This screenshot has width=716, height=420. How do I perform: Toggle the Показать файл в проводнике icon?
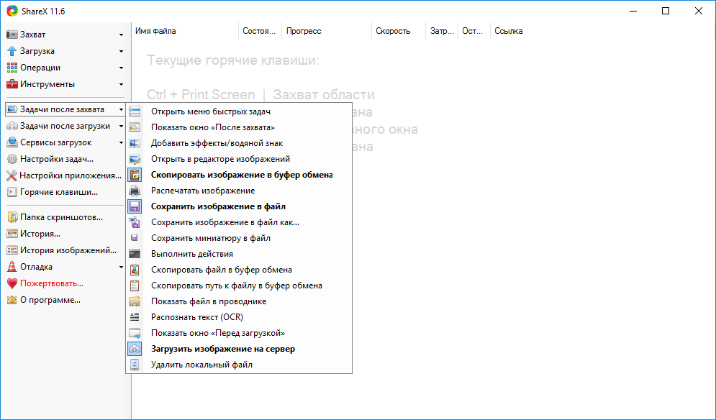[135, 301]
